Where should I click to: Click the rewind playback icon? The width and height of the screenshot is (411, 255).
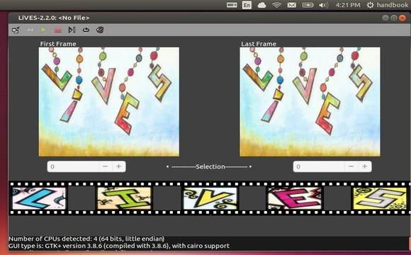click(x=30, y=30)
